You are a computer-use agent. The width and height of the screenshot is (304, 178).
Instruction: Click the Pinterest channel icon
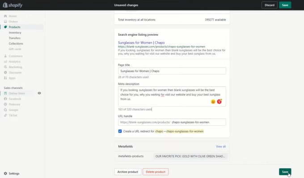[5, 104]
